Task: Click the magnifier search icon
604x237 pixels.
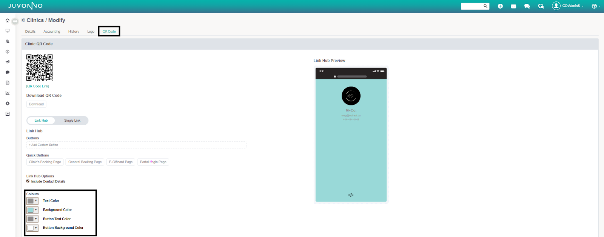Action: click(x=485, y=6)
